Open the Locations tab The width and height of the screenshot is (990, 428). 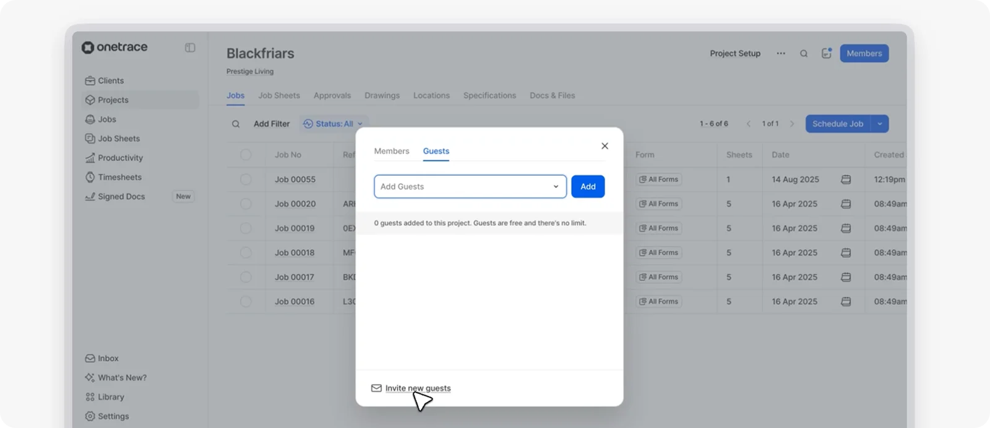431,95
